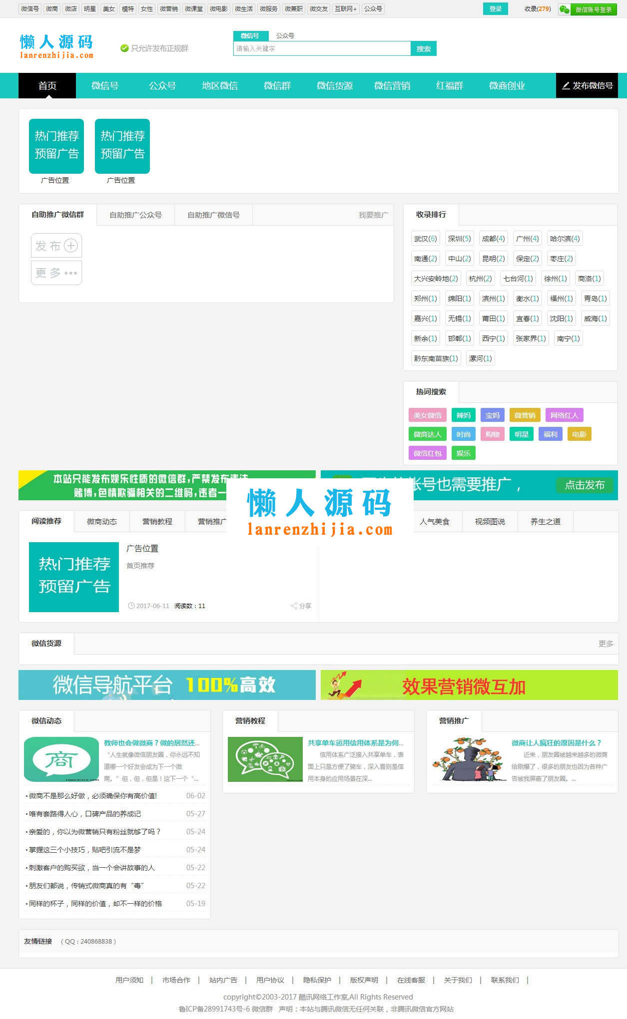Click the 更多 ellipsis button

coord(56,273)
